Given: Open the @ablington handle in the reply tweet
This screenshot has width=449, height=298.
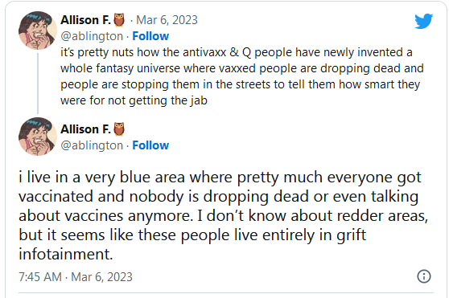Looking at the screenshot, I should [x=92, y=145].
